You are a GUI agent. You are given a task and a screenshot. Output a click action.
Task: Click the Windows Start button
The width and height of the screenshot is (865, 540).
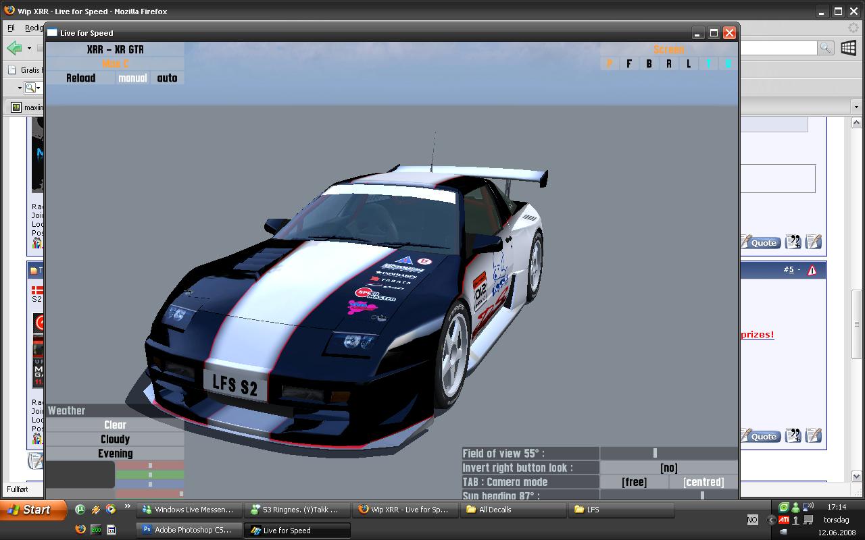coord(33,510)
